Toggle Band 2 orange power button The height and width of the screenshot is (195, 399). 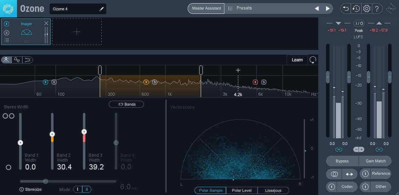[x=146, y=82]
